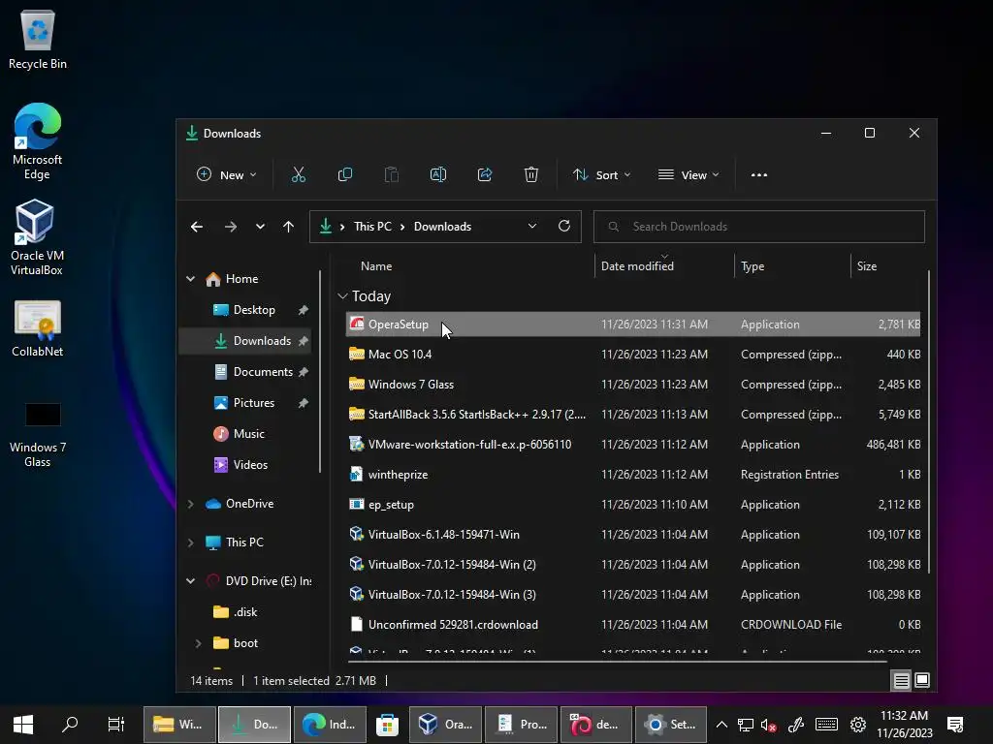Viewport: 993px width, 744px height.
Task: Click Downloads in address breadcrumb
Action: [x=442, y=227]
